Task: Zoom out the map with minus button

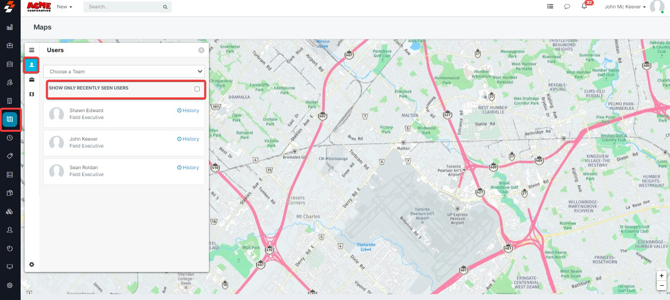Action: click(x=662, y=285)
